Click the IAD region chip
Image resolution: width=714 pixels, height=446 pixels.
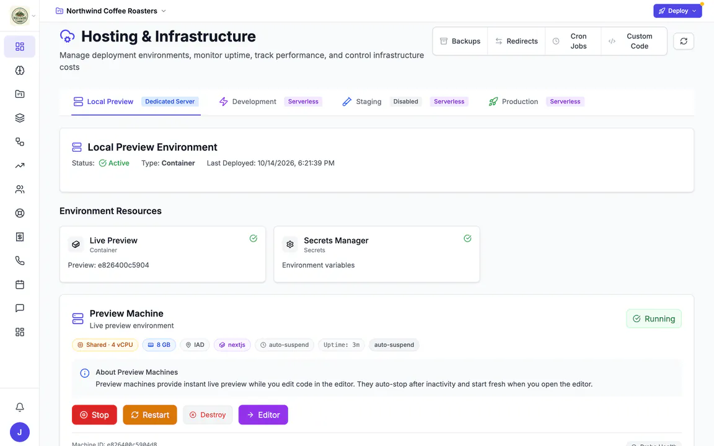pyautogui.click(x=195, y=345)
